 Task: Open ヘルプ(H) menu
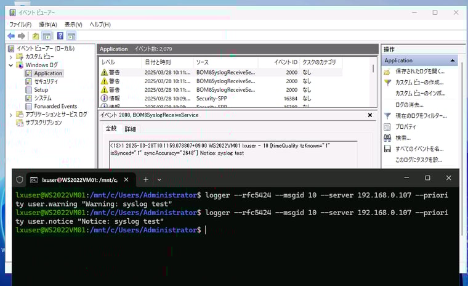point(100,25)
